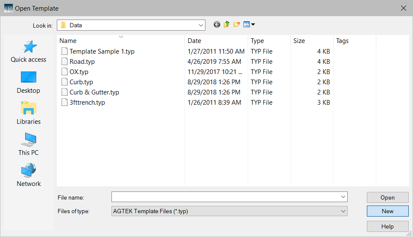Select Curb & Gutter.typ in the list
413x237 pixels.
click(x=94, y=92)
